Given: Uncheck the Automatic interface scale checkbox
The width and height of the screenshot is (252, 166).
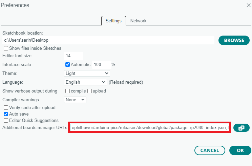Looking at the screenshot, I should 68,64.
